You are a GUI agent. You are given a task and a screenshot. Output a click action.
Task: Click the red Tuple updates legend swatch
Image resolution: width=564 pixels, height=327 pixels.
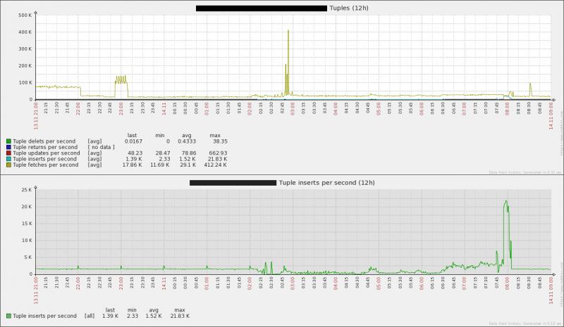click(8, 153)
